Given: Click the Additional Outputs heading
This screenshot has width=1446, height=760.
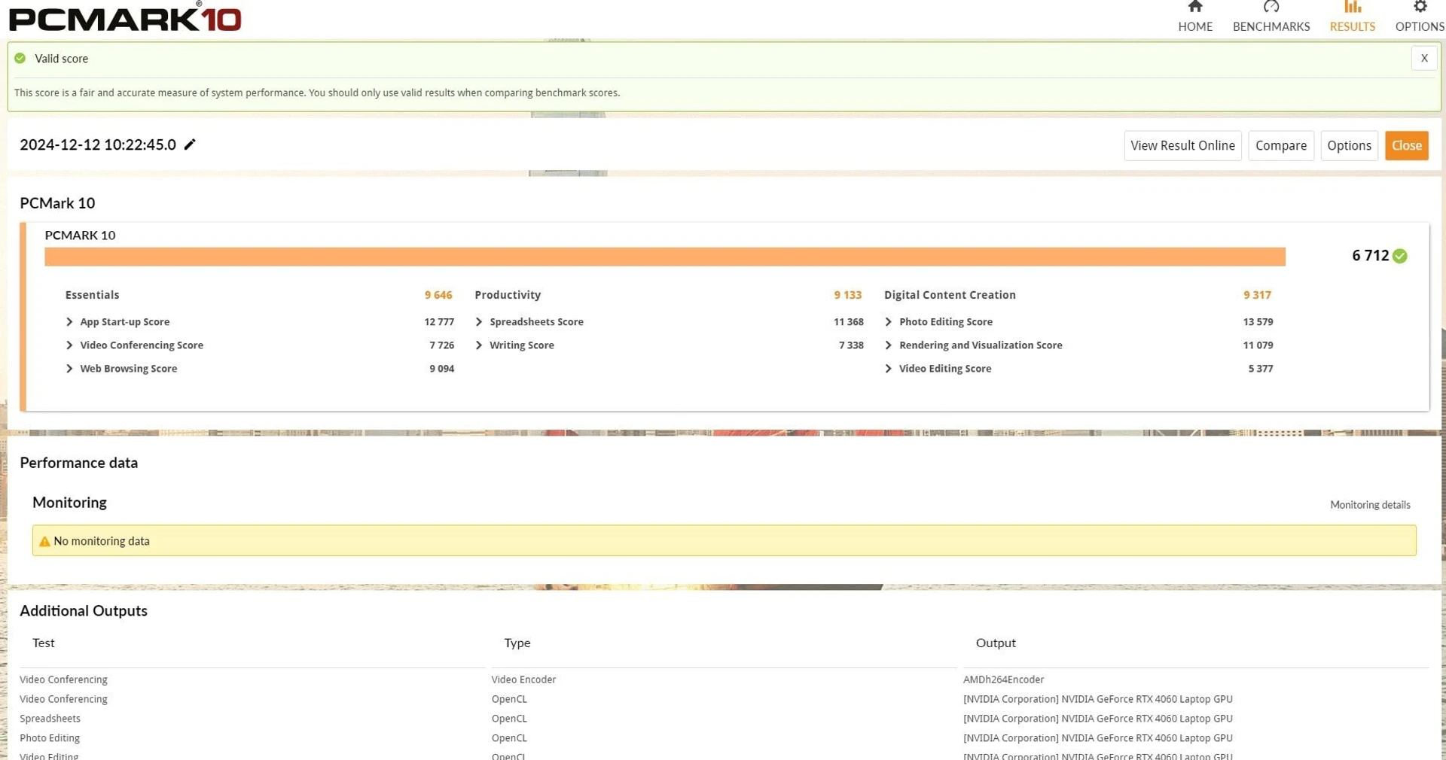Looking at the screenshot, I should (x=84, y=611).
